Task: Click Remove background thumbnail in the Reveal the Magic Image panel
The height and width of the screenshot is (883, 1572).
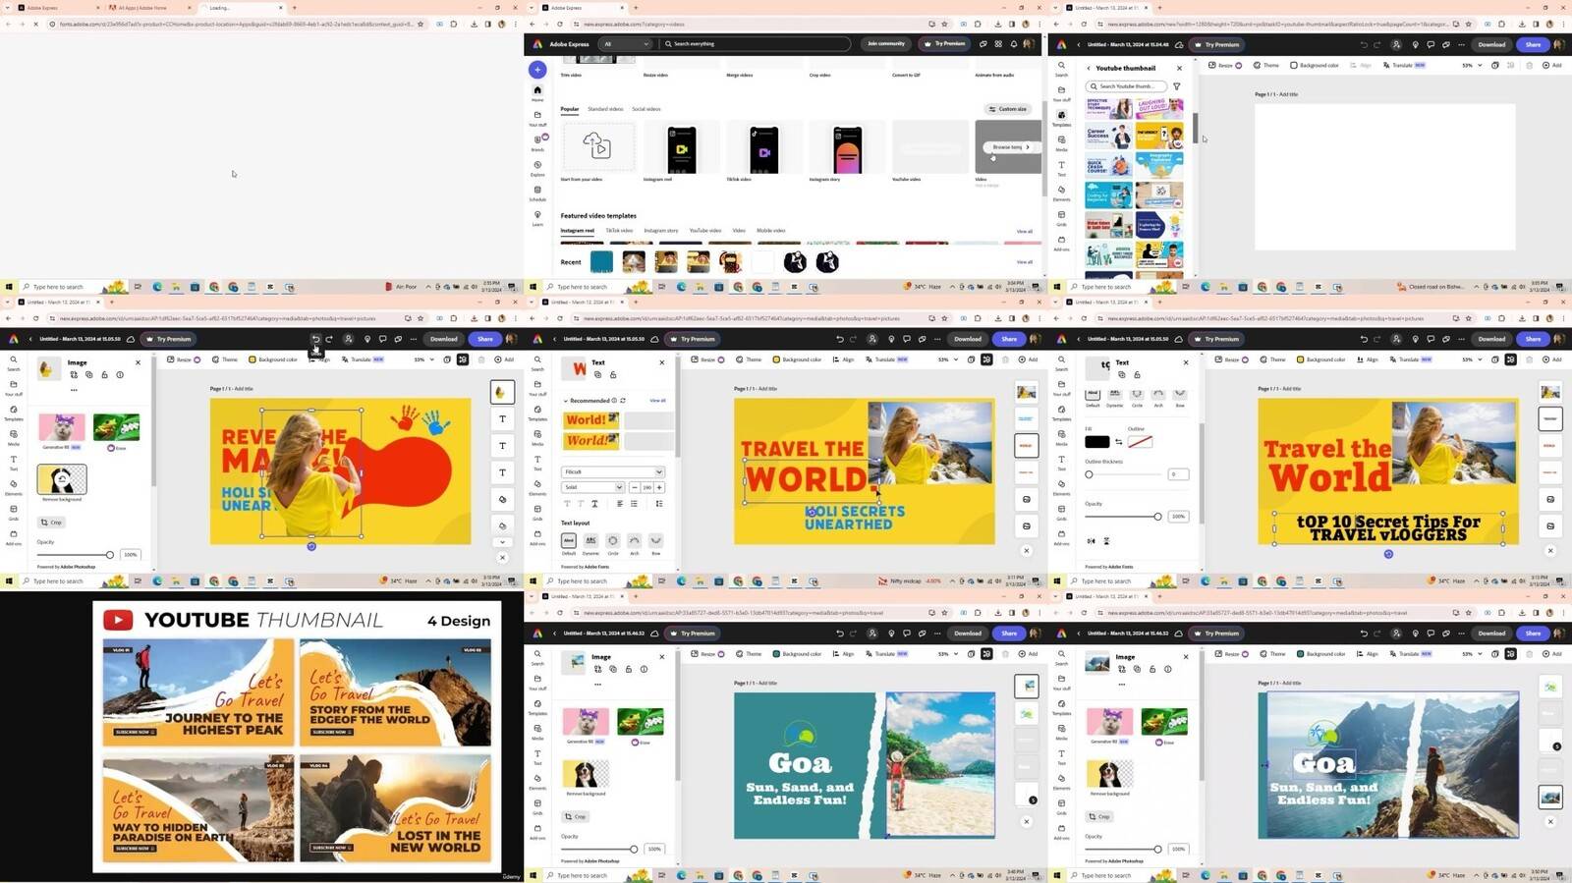Action: click(62, 479)
